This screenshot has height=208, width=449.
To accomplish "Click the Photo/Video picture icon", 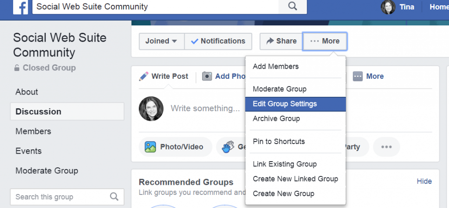I will click(150, 147).
